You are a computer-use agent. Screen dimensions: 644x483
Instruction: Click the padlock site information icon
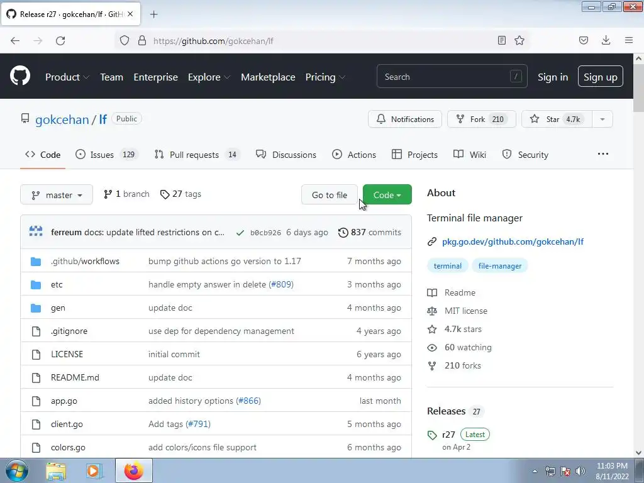pyautogui.click(x=142, y=40)
